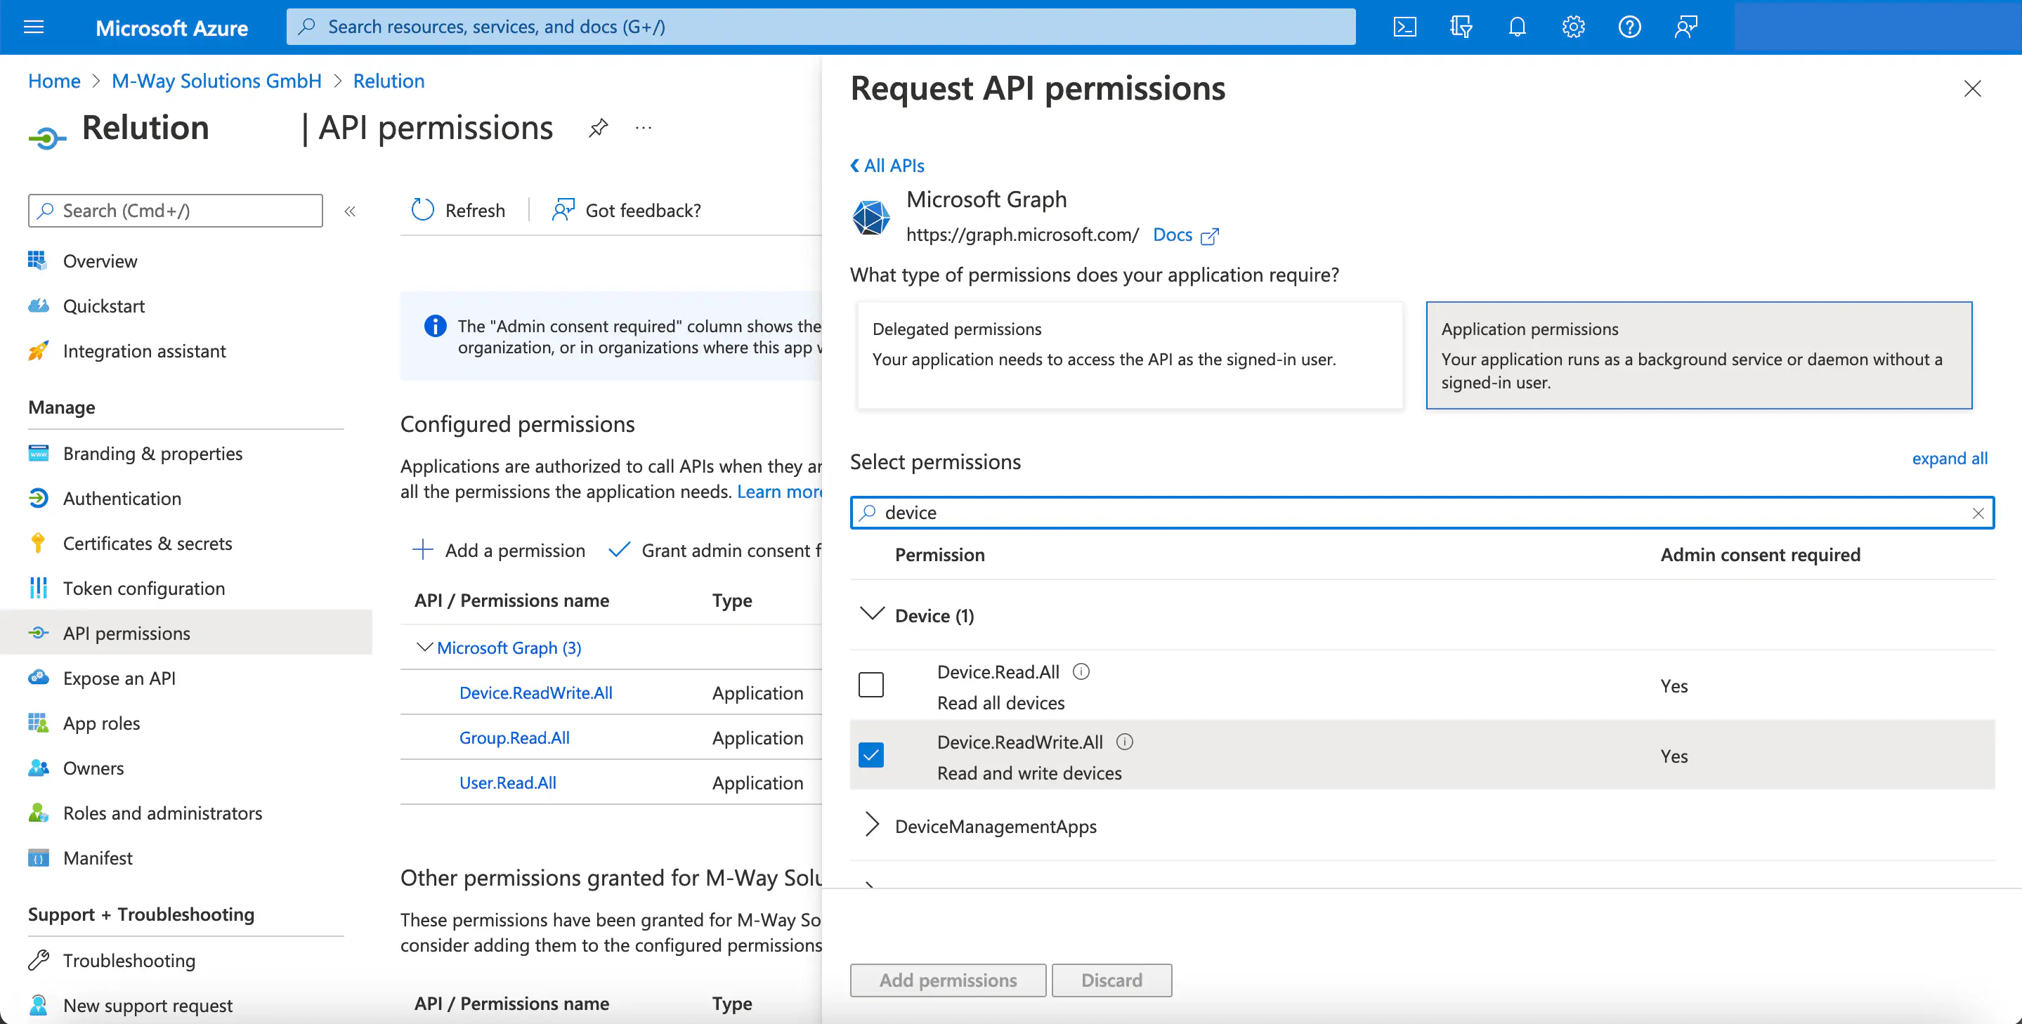Click expand all permissions link
Viewport: 2022px width, 1024px height.
coord(1949,459)
